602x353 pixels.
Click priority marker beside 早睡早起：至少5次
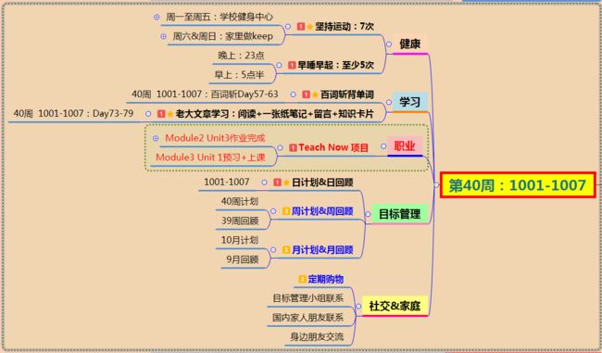[x=292, y=65]
